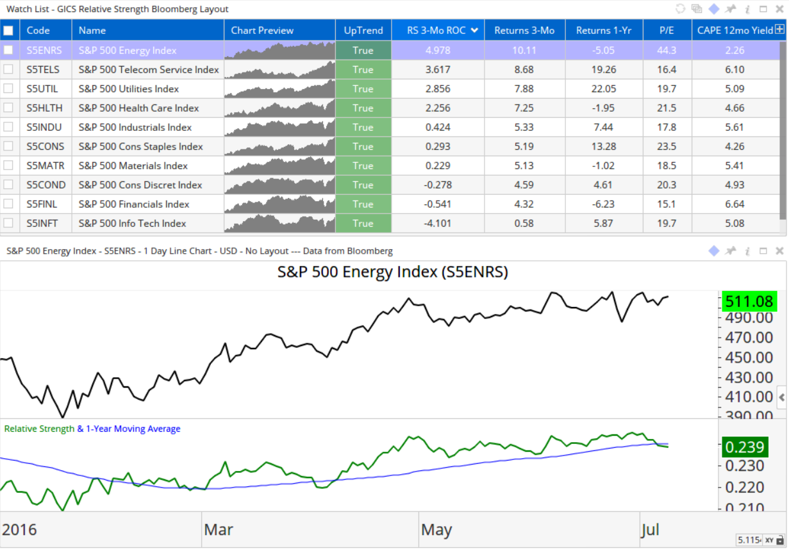Select S&P 500 Financials Index
789x551 pixels.
[134, 204]
